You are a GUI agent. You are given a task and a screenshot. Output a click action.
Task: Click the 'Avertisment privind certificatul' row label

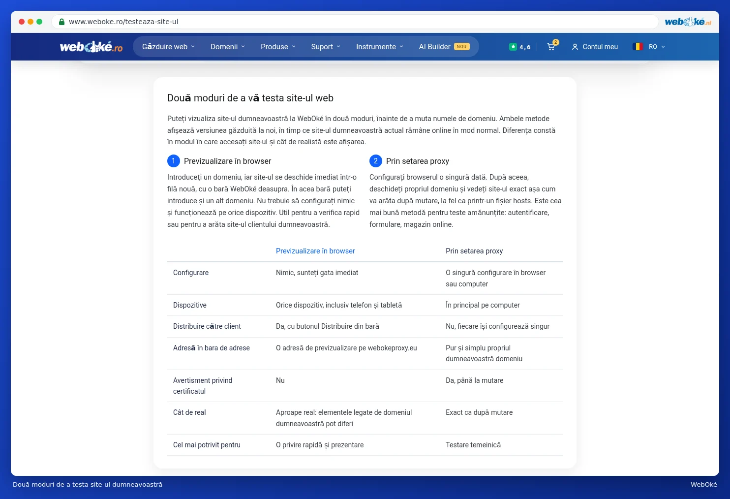point(203,386)
